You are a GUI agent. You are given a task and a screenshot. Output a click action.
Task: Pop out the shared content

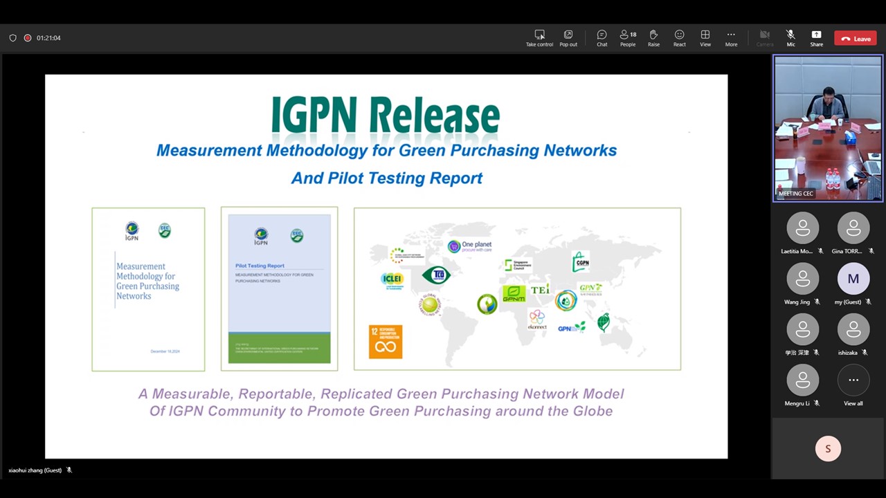568,38
